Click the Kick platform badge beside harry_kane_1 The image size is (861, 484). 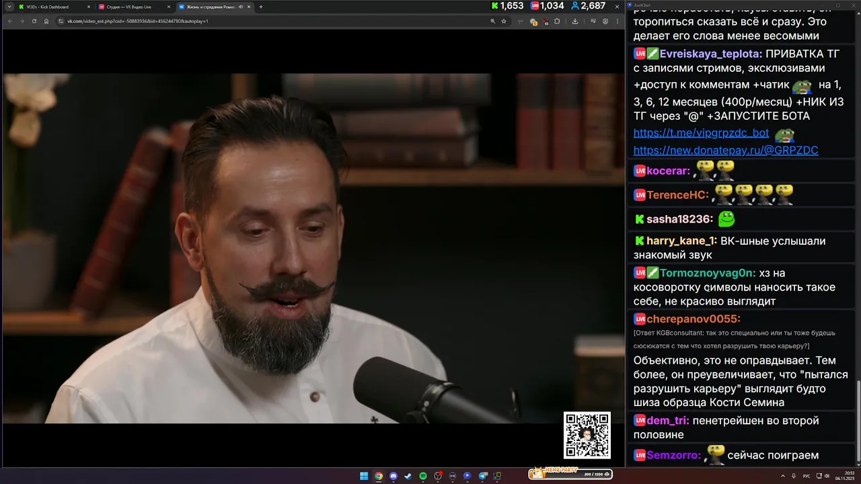tap(640, 241)
